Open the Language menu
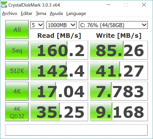The image size is (153, 139). click(76, 13)
